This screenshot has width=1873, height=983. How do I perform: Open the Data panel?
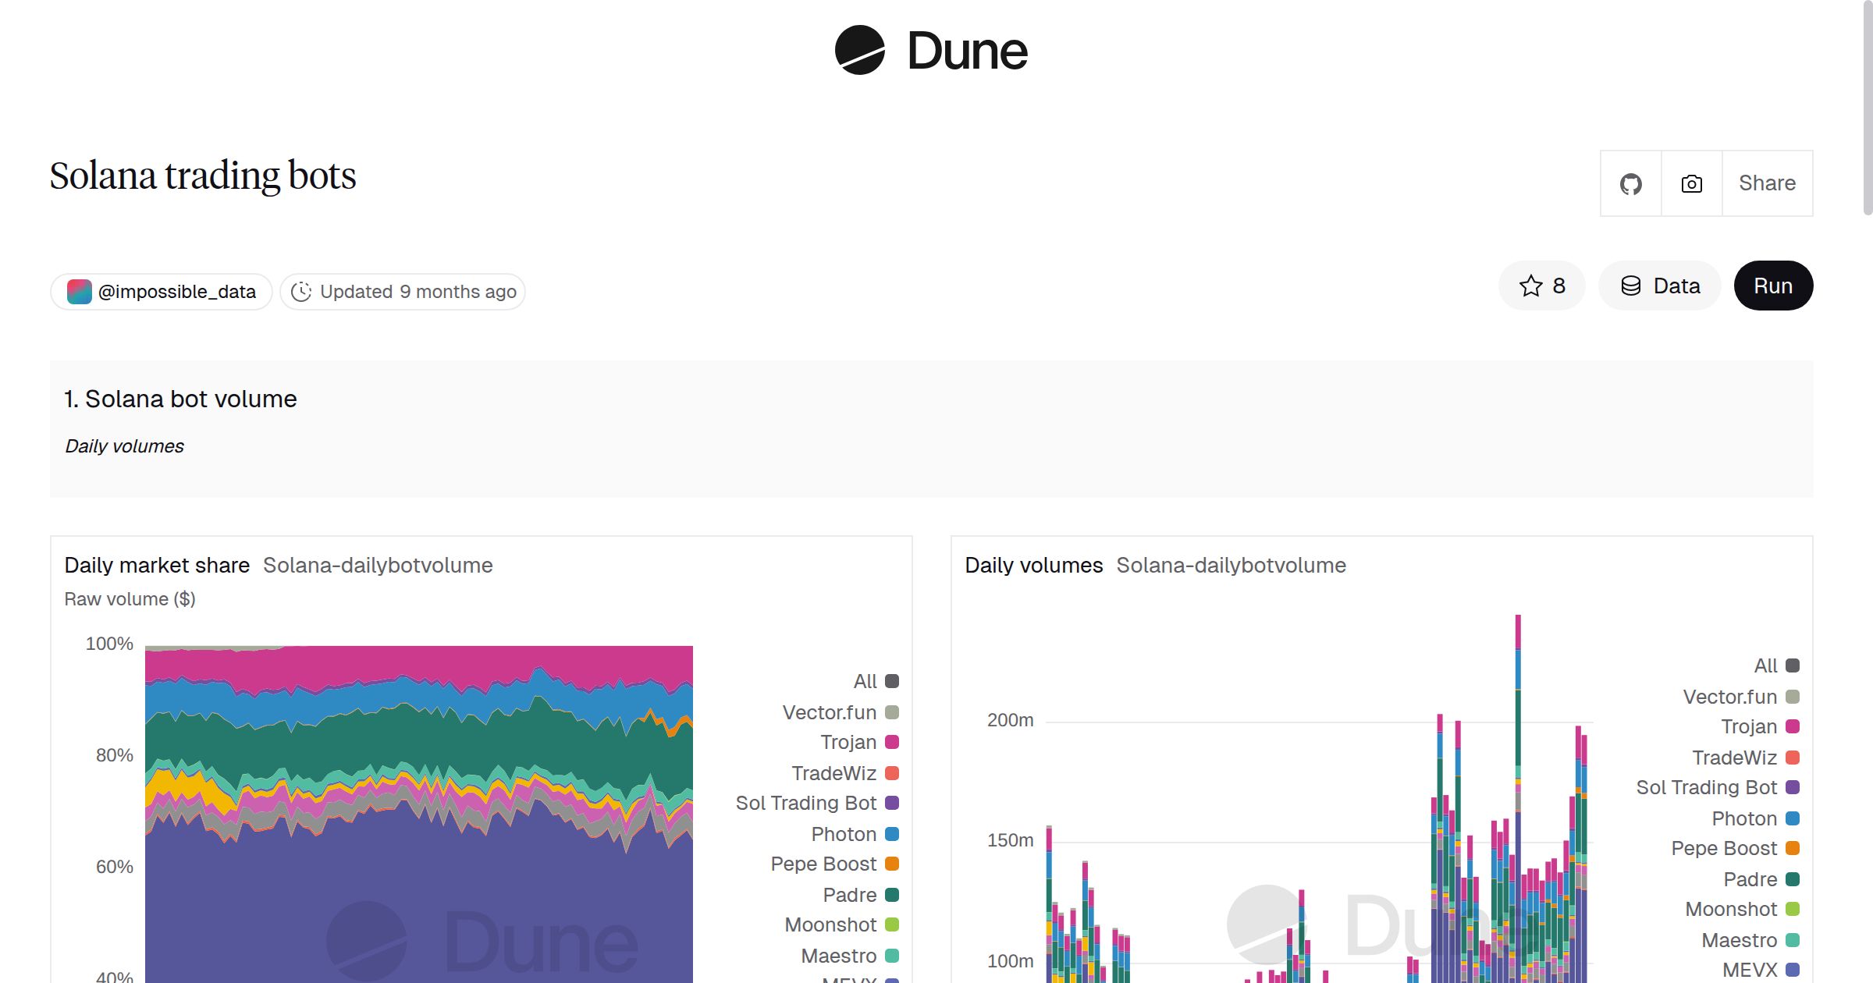(x=1660, y=286)
